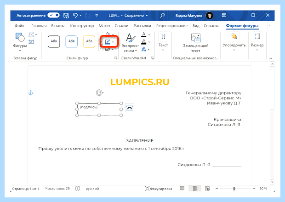Switch to the Справка tab
Image resolution: width=285 pixels, height=202 pixels.
(x=211, y=26)
